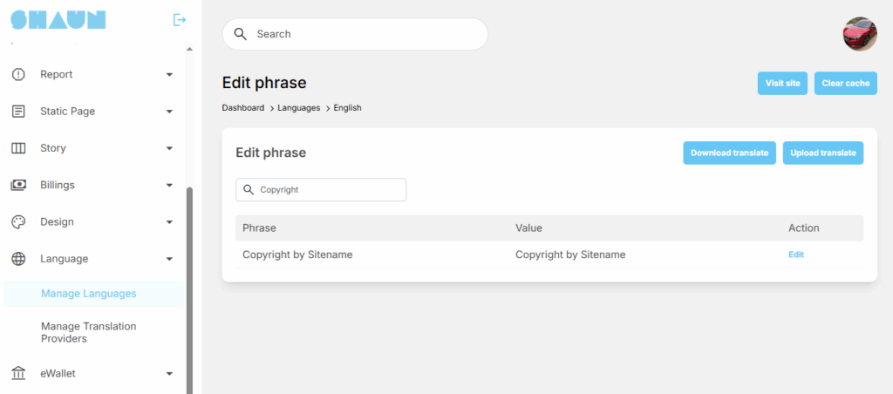Click the Clear cache button

845,83
